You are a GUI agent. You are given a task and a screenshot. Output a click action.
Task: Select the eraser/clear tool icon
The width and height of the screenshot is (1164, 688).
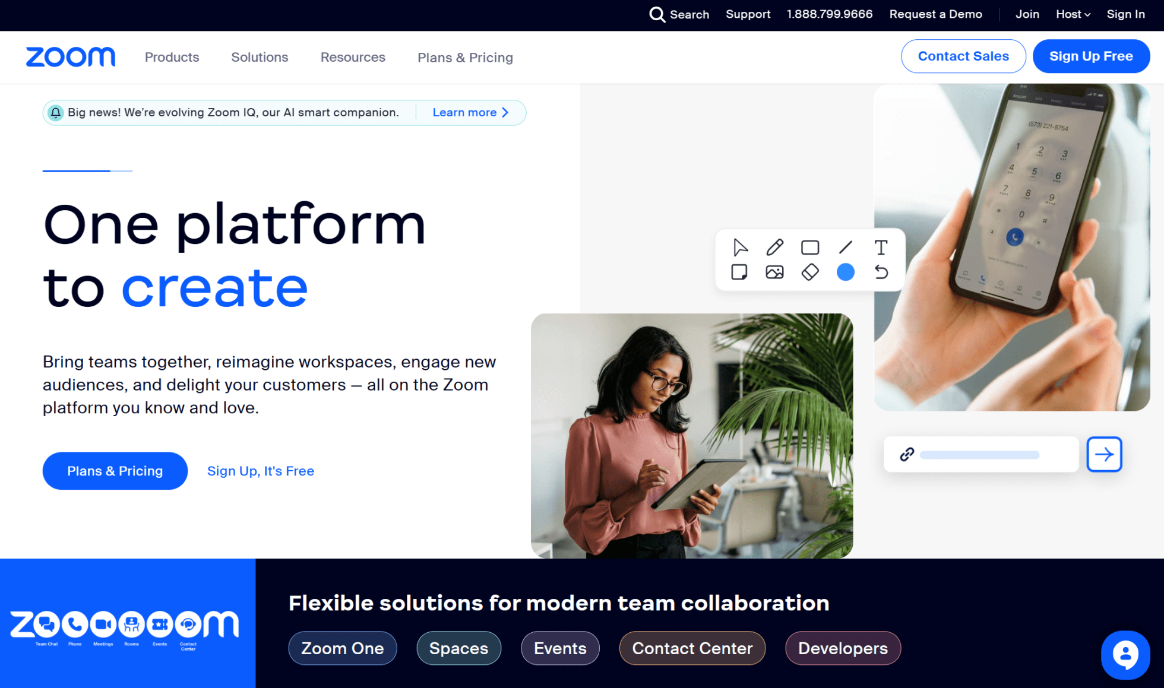(808, 272)
